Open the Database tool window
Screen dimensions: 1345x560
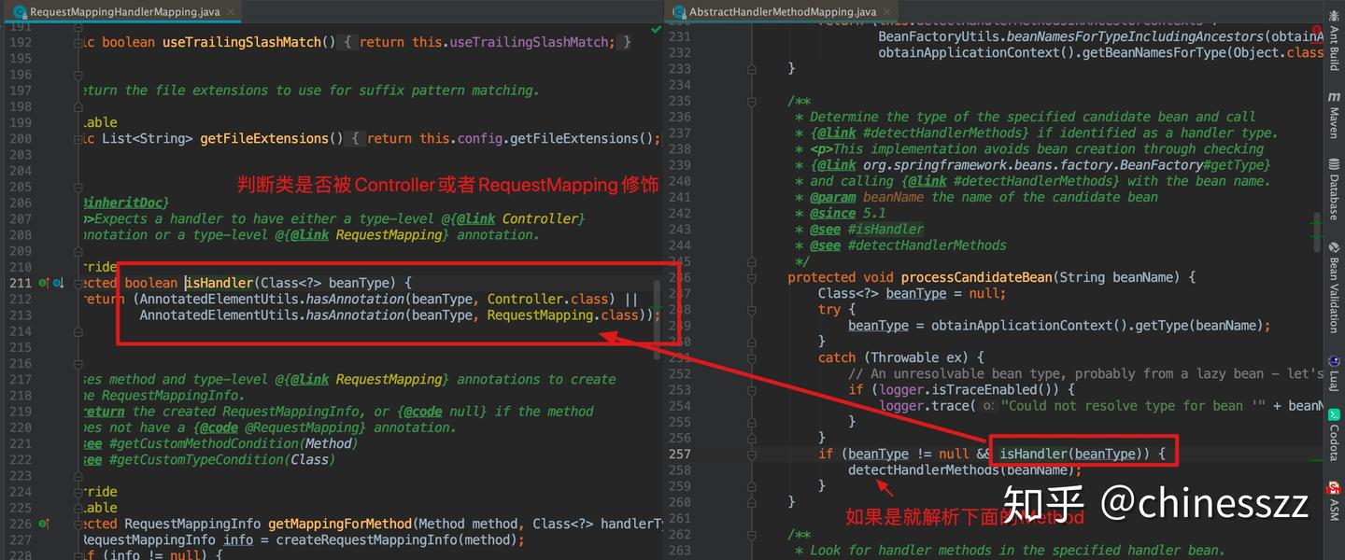1334,189
